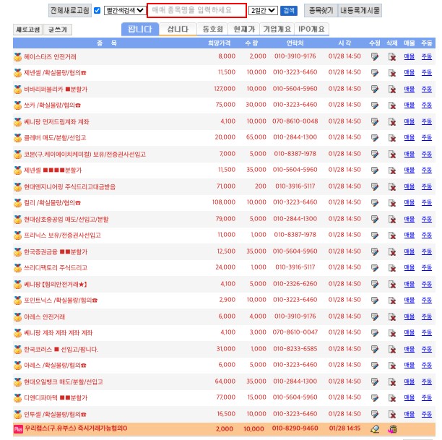This screenshot has width=442, height=440.
Task: Open the 쎄니팡 계좌 계좌 계좌 계좌 post
Action: click(x=58, y=333)
